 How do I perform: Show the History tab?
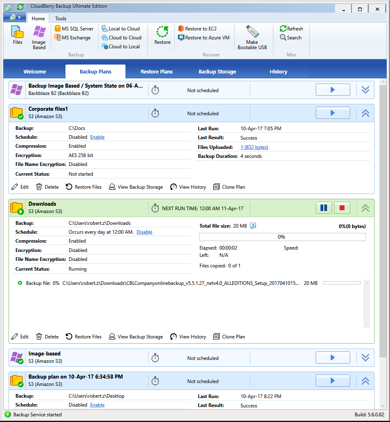coord(278,71)
